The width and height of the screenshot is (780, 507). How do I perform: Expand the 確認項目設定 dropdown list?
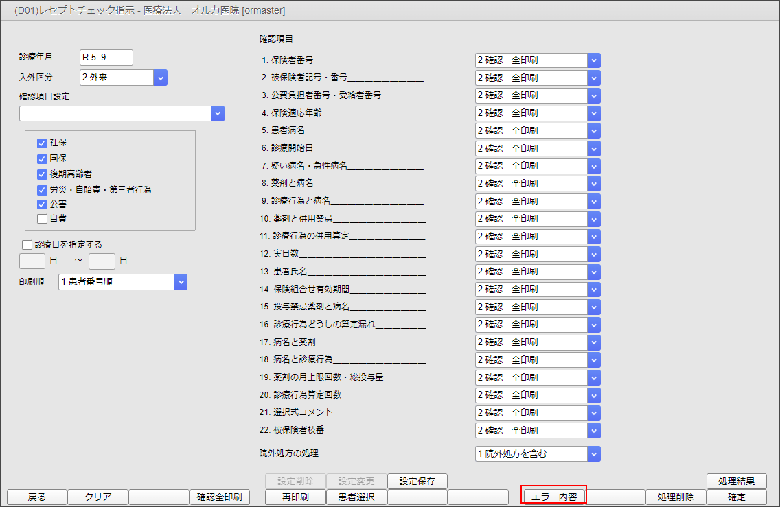pyautogui.click(x=218, y=113)
